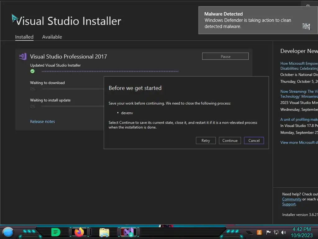Click the Visual Studio Professional 2017 logo icon
318x239 pixels.
23,56
